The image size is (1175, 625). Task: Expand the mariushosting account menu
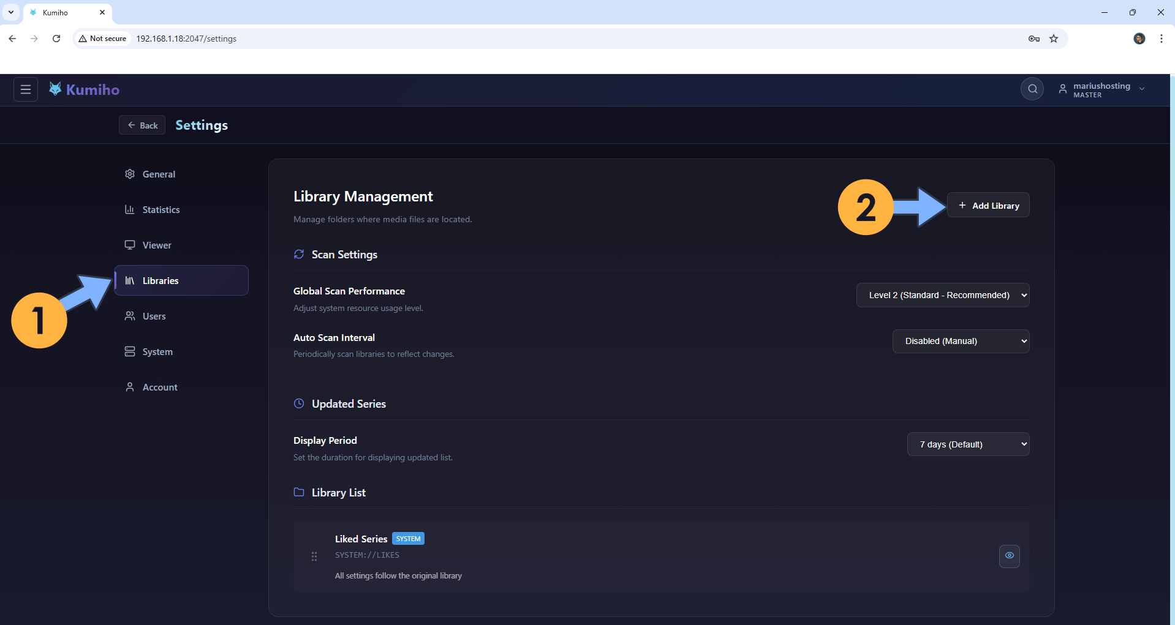[1141, 89]
